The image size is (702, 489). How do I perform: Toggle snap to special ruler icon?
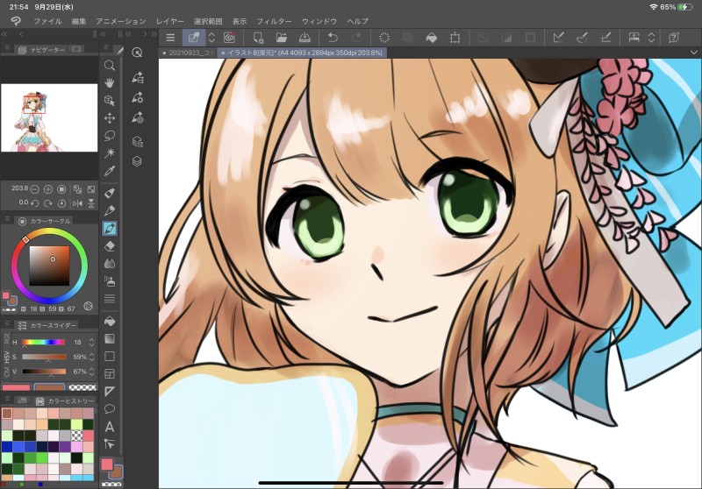tap(582, 38)
